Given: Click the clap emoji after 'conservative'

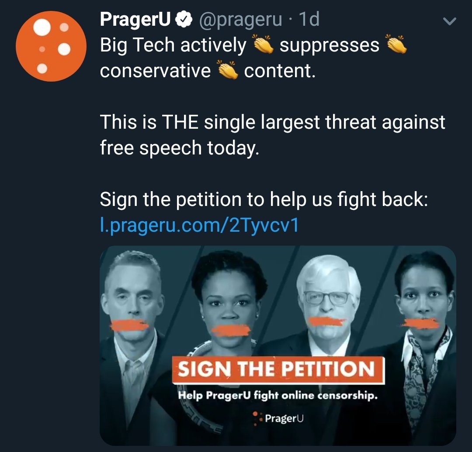Looking at the screenshot, I should [228, 70].
